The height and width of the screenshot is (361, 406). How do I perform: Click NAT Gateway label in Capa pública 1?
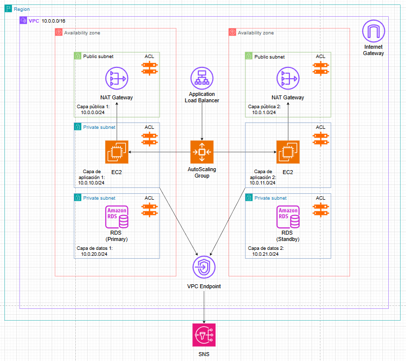(117, 97)
